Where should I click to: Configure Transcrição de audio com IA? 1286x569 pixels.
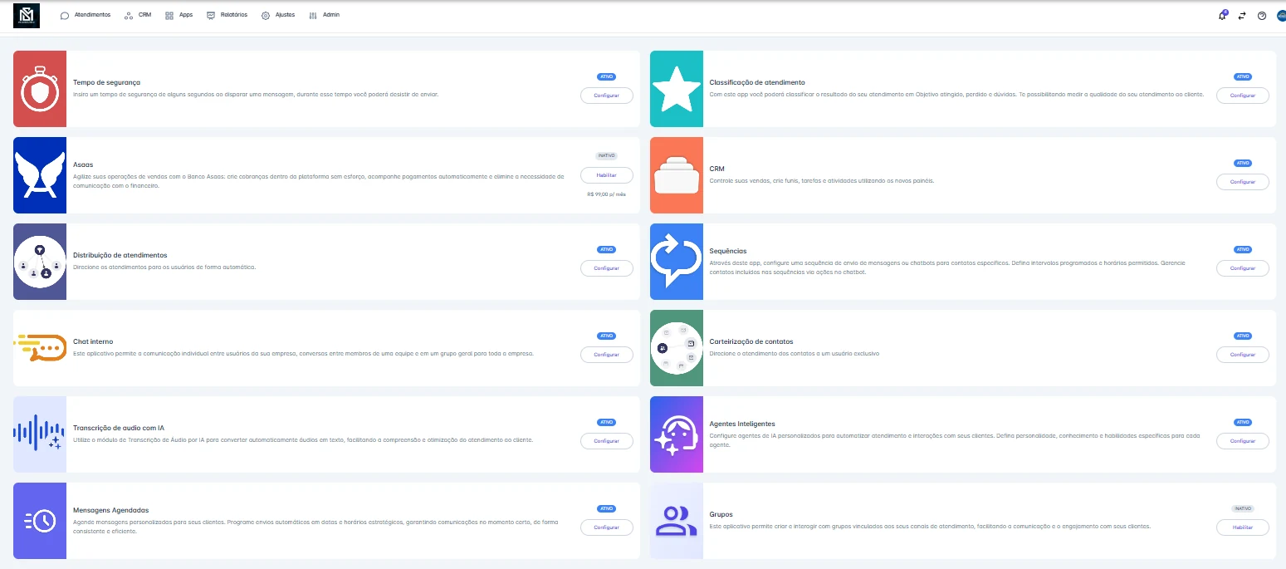coord(606,441)
